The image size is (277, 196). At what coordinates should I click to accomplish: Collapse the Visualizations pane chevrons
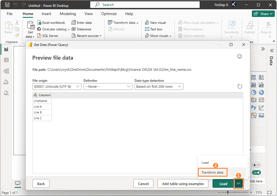coord(263,49)
